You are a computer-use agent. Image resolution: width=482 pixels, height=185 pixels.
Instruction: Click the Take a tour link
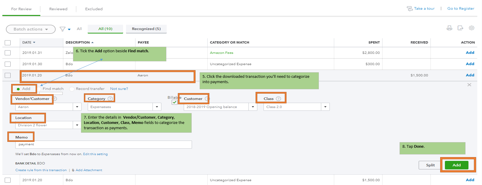click(424, 9)
